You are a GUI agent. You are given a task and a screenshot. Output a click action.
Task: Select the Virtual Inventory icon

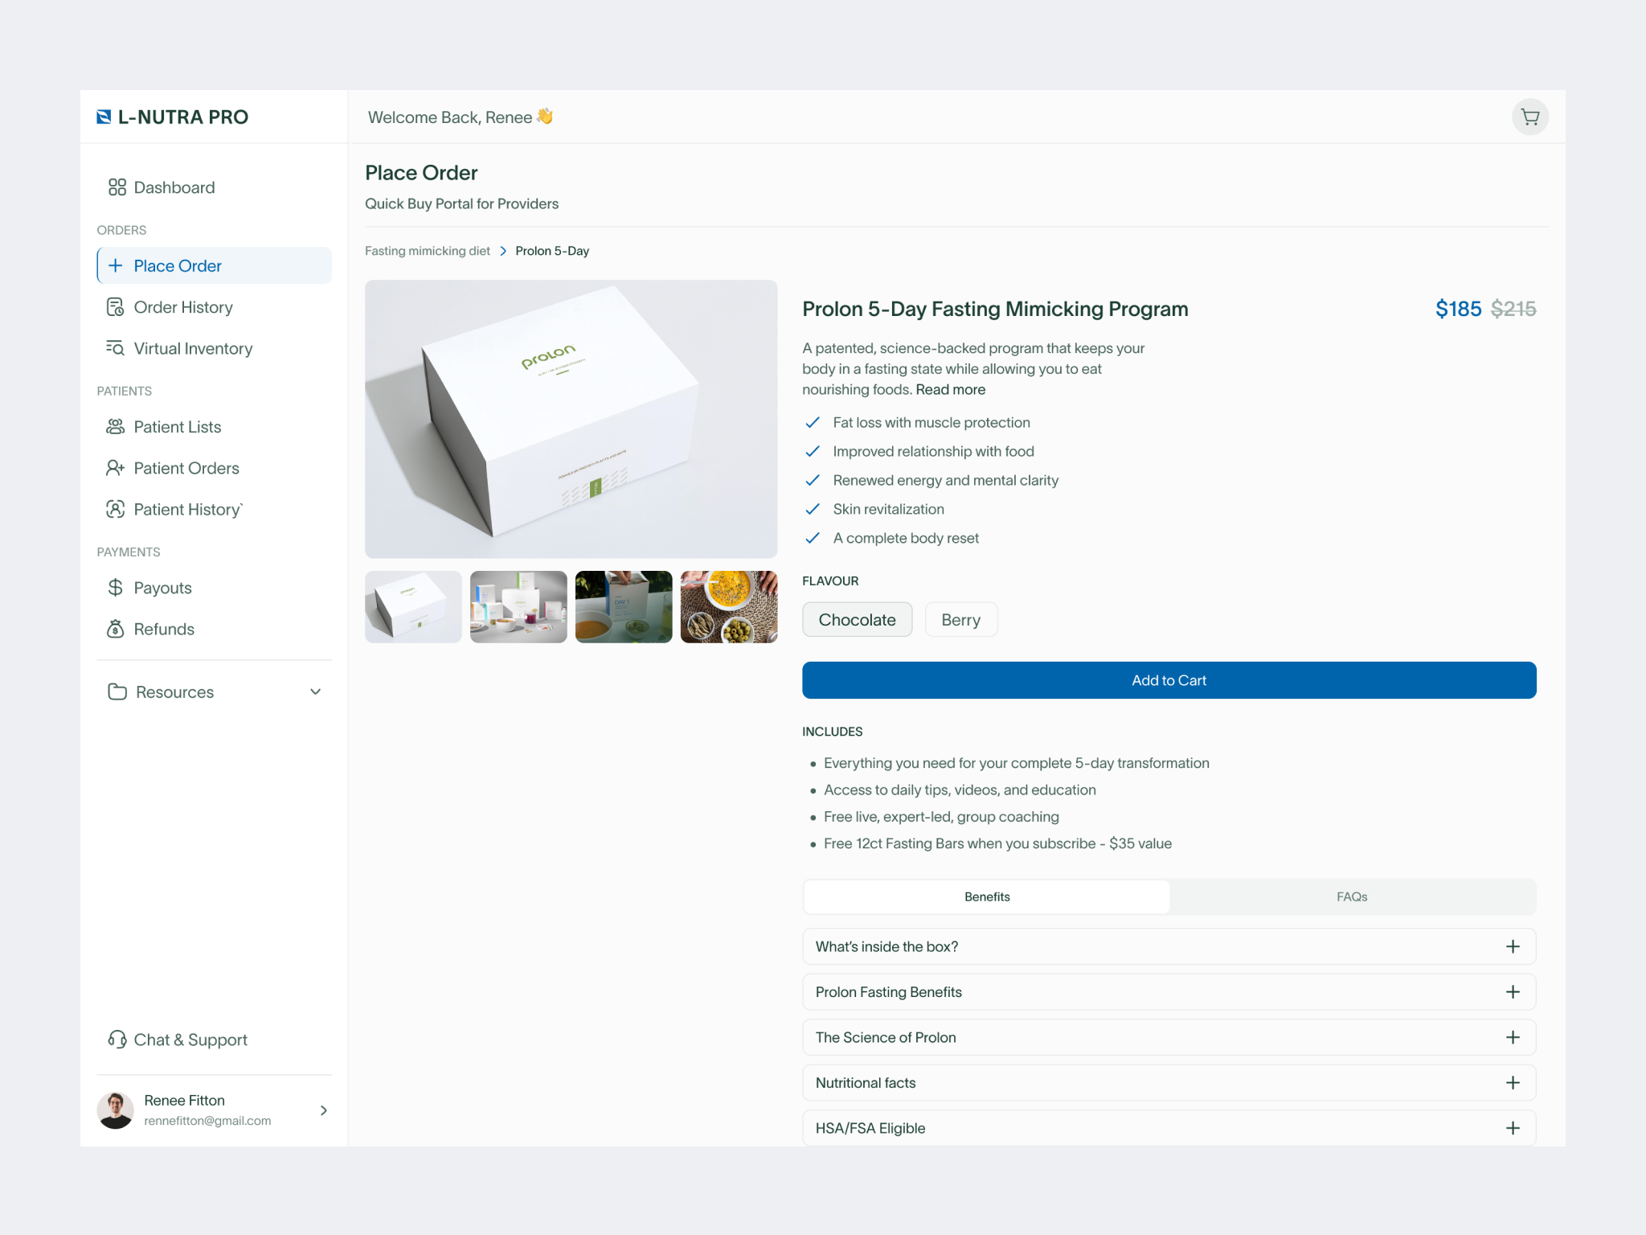pyautogui.click(x=116, y=348)
